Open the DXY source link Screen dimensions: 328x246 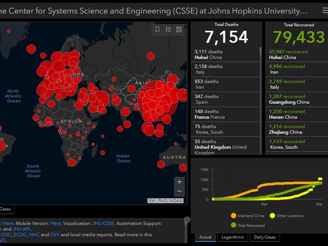click(55, 235)
